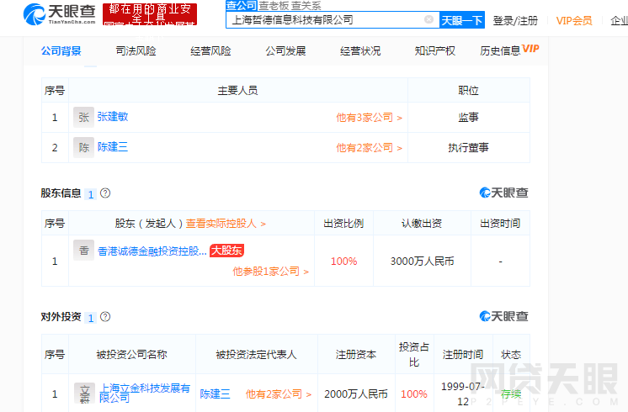Switch to 司法风险 tab
The image size is (628, 412).
136,51
